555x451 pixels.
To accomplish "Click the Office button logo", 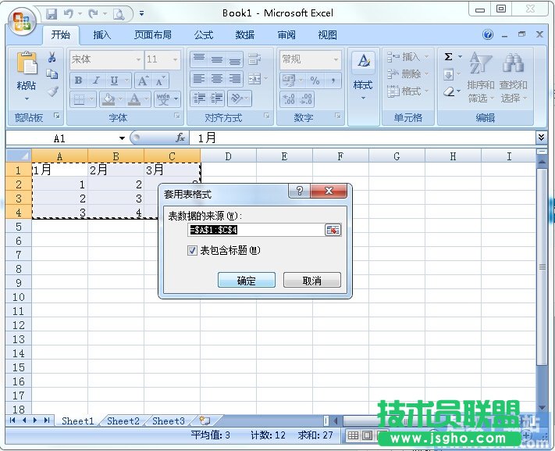I will tap(21, 21).
